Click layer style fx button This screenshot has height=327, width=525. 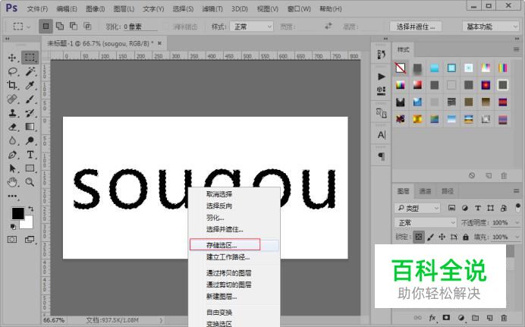pyautogui.click(x=432, y=318)
